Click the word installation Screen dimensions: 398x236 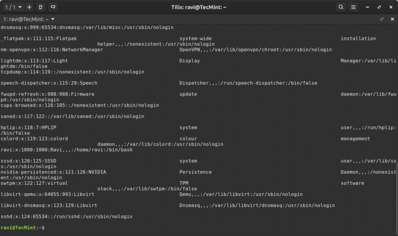[x=358, y=38]
